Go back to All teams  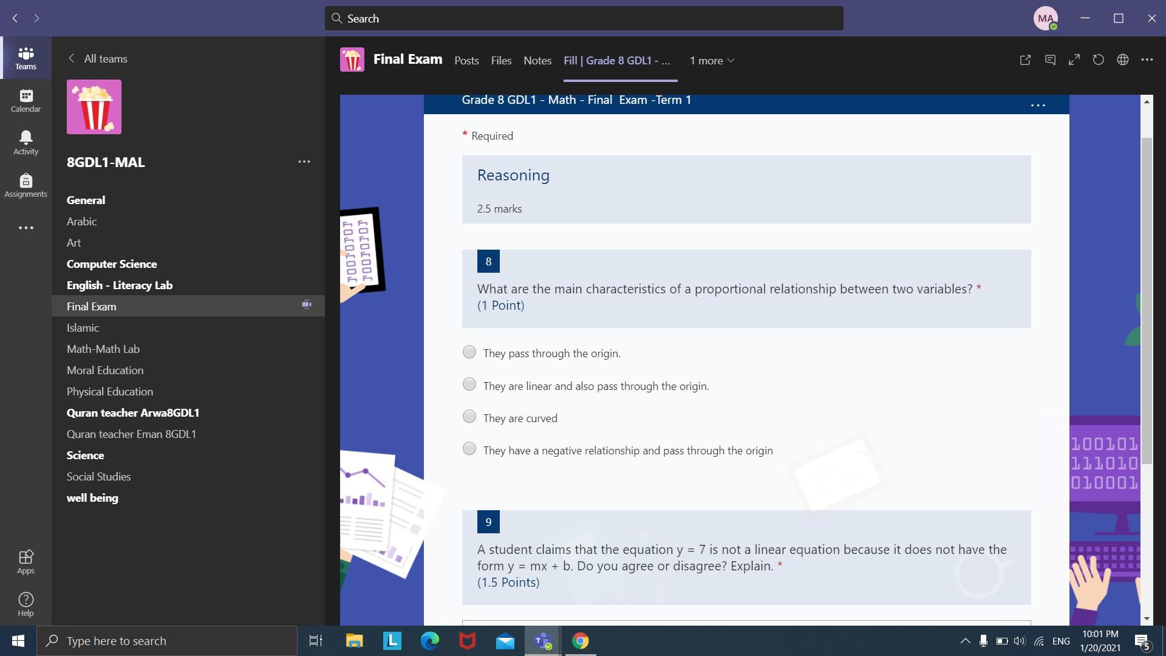pyautogui.click(x=97, y=59)
